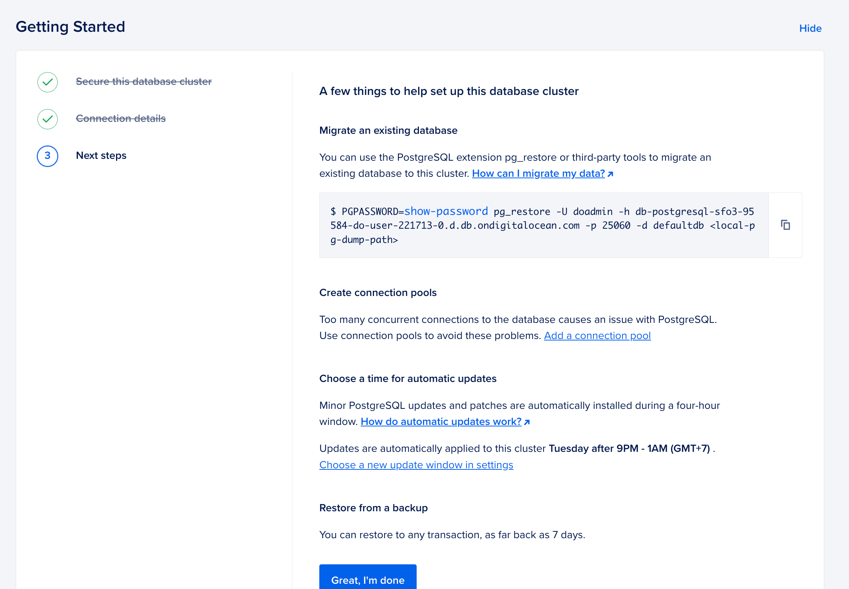Click the external-link arrow after "How do automatic updates work?"
The height and width of the screenshot is (589, 849).
click(527, 422)
